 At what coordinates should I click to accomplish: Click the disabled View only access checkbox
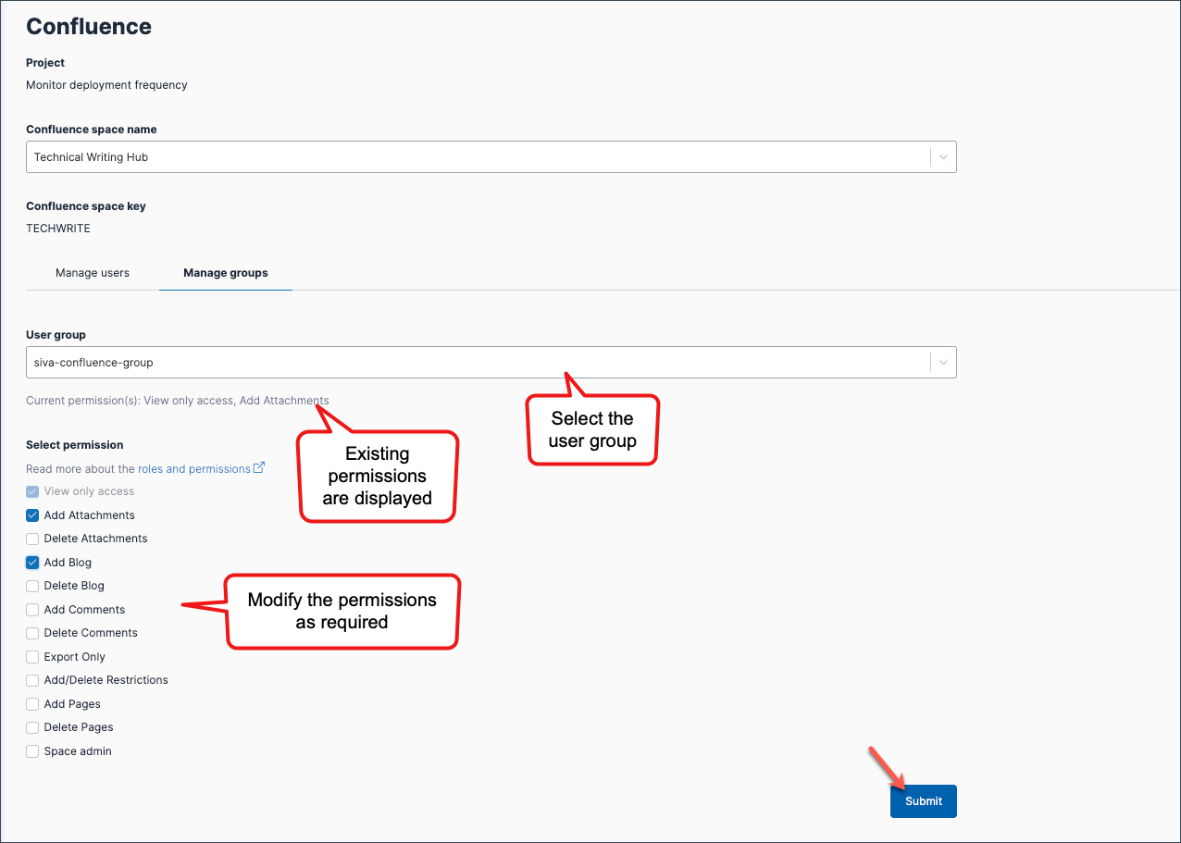(x=32, y=491)
